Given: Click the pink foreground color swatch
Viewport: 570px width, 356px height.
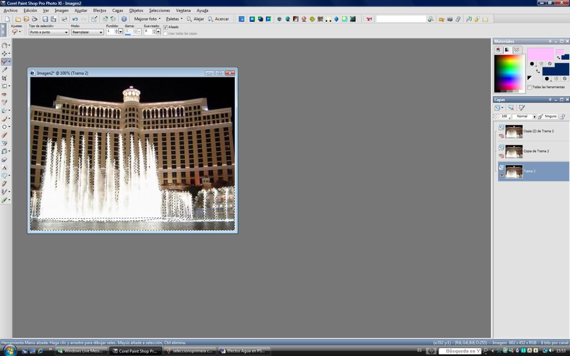Looking at the screenshot, I should pyautogui.click(x=540, y=54).
